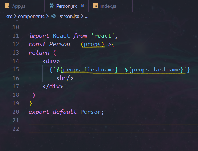198x151 pixels.
Task: Expand the breadcrumb ellipsis symbol list
Action: click(x=86, y=17)
